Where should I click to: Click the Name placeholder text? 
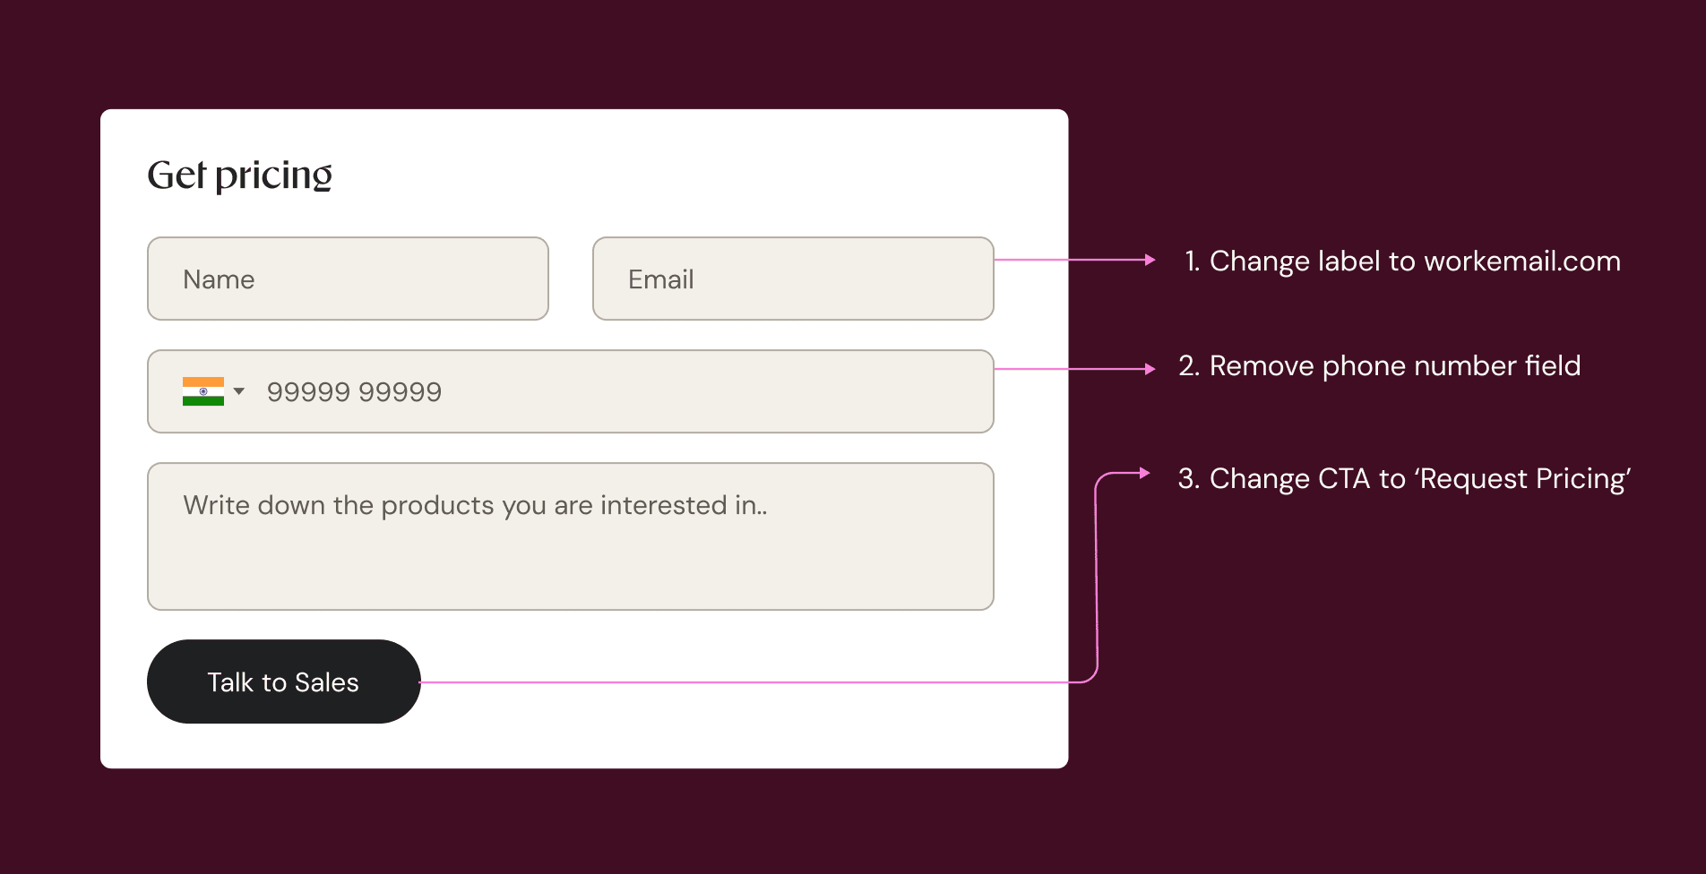tap(220, 279)
